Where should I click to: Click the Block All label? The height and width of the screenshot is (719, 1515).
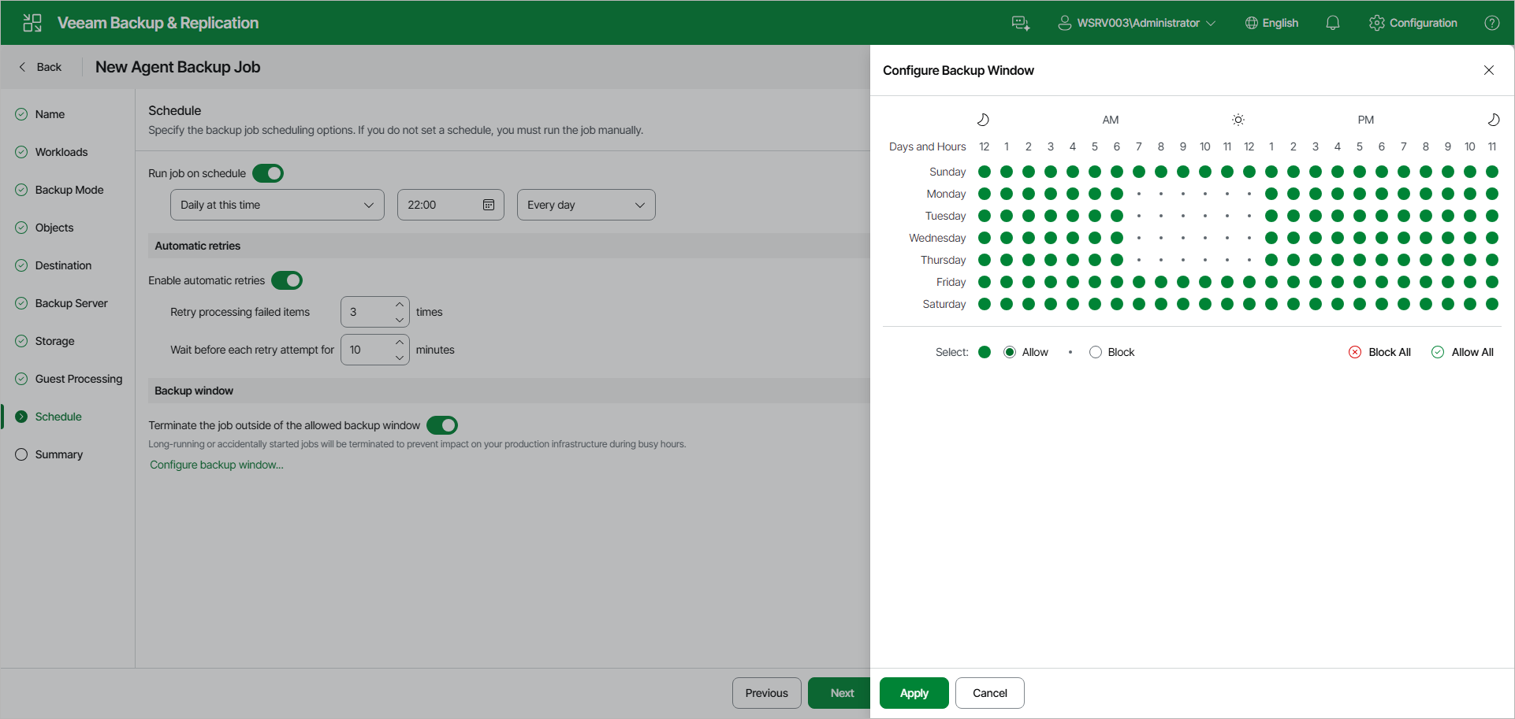(x=1390, y=352)
